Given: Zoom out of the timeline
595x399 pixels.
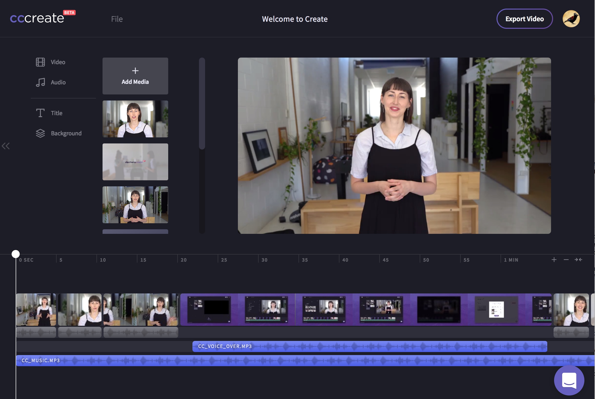Looking at the screenshot, I should 566,260.
